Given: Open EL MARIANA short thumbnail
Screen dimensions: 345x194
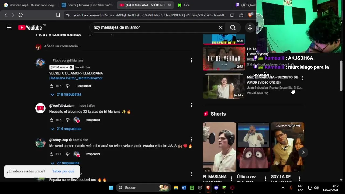Looking at the screenshot, I should coord(219,147).
